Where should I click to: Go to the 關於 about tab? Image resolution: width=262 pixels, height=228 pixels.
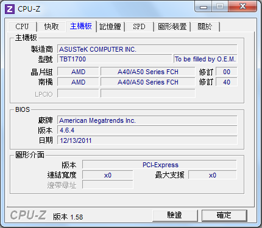click(x=205, y=27)
